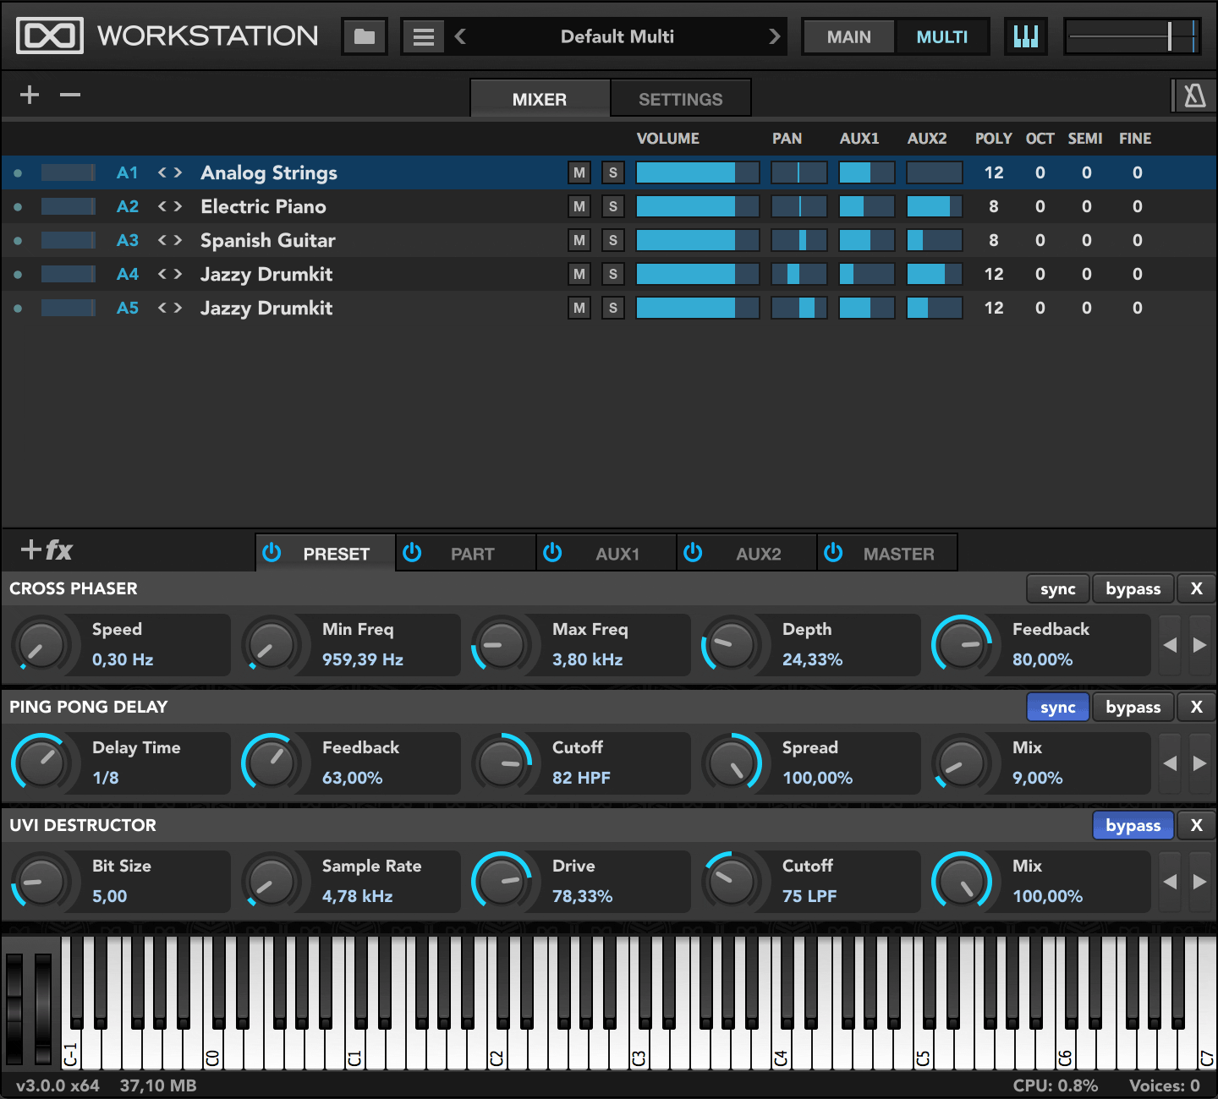The width and height of the screenshot is (1218, 1099).
Task: Switch to the SETTINGS tab
Action: pos(680,99)
